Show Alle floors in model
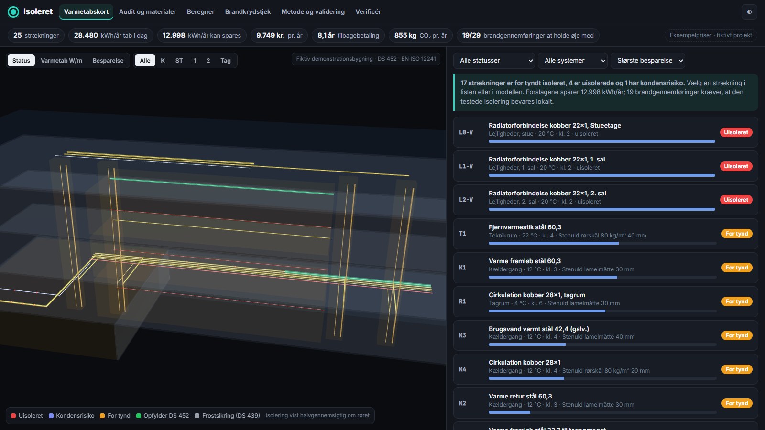This screenshot has width=765, height=430. pos(145,61)
